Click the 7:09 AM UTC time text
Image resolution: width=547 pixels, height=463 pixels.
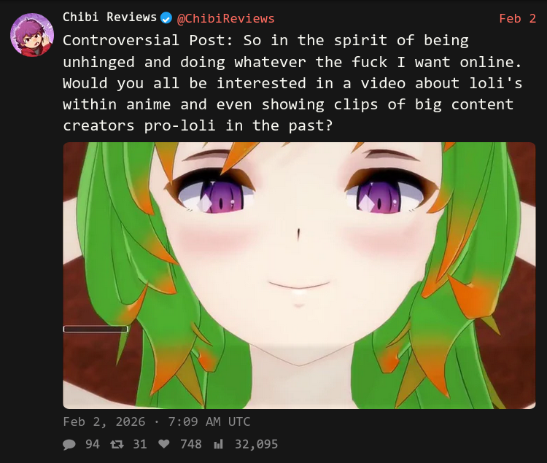[209, 422]
